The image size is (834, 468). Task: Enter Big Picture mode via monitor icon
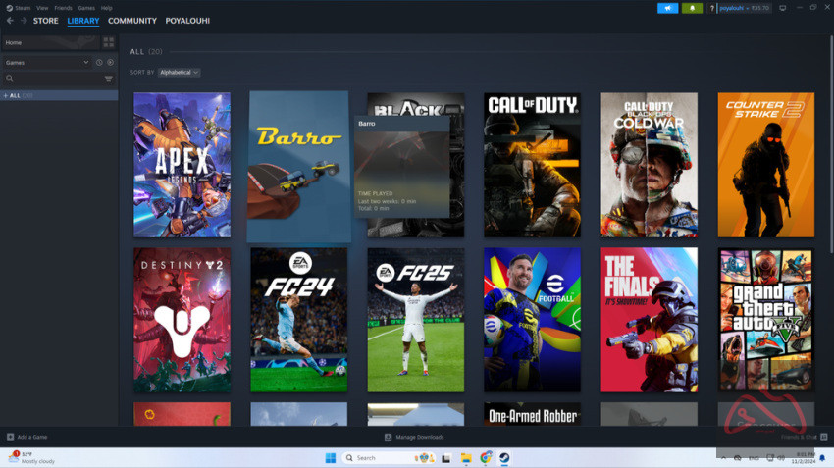pyautogui.click(x=783, y=8)
